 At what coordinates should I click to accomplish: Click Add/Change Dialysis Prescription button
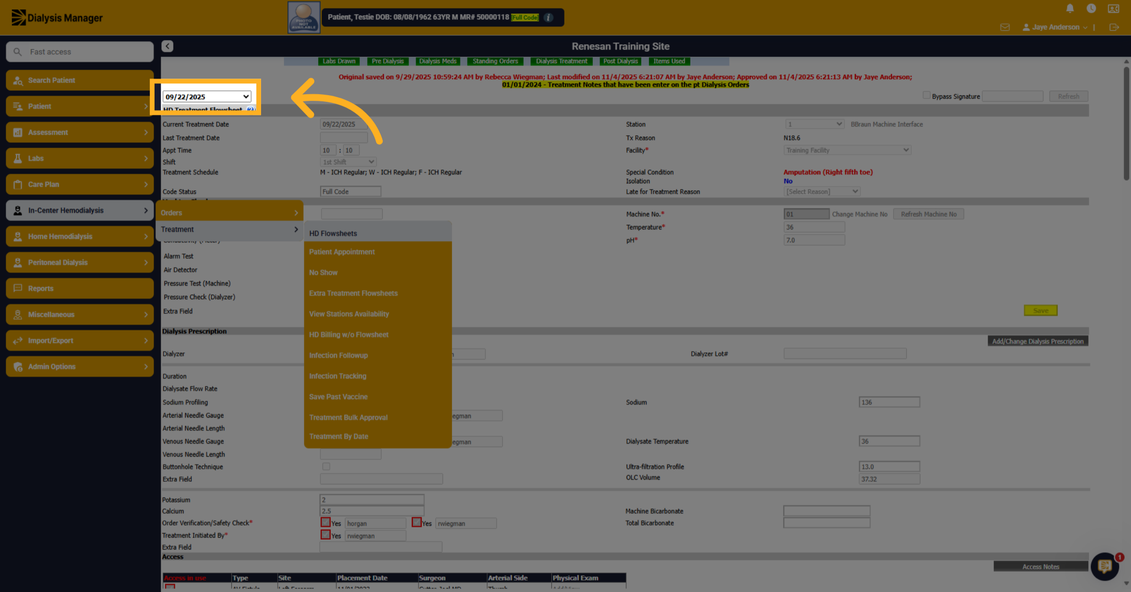coord(1038,341)
